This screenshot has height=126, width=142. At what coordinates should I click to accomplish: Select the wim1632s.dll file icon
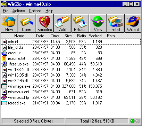4,70
